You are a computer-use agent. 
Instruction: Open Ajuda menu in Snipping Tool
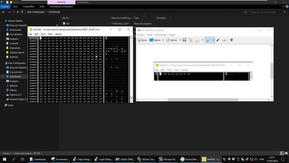click(x=172, y=35)
